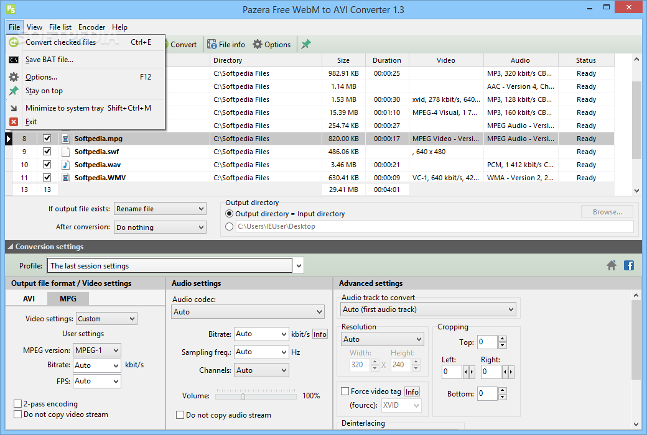Click the blank file icon of Softpedia.swf
This screenshot has height=435, width=647.
coord(65,152)
